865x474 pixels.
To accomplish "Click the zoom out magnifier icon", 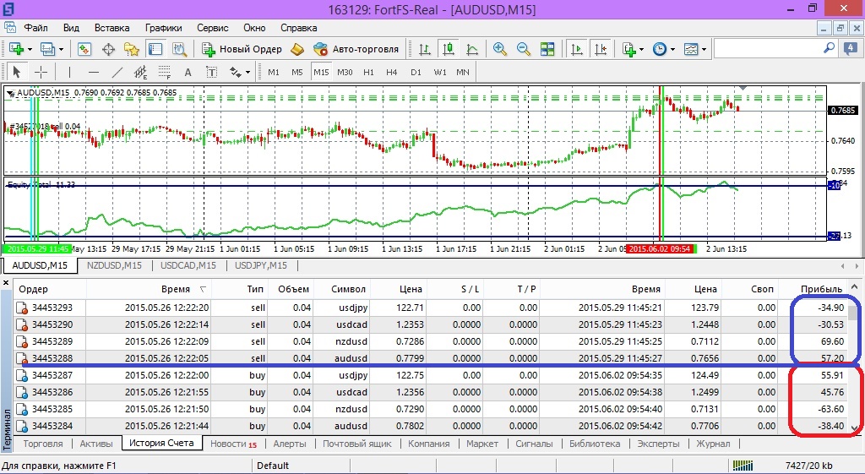I will pyautogui.click(x=524, y=49).
